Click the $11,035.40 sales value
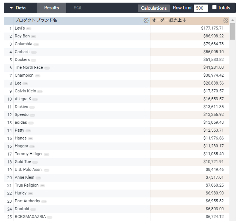238x221 pixels. [213, 154]
